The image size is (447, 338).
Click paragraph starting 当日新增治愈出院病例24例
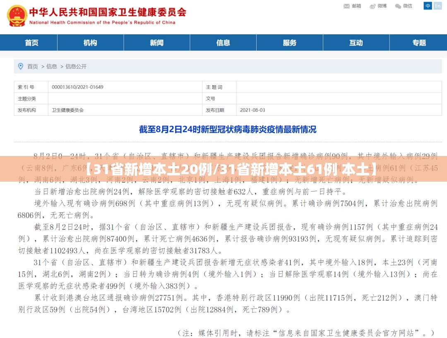191,192
